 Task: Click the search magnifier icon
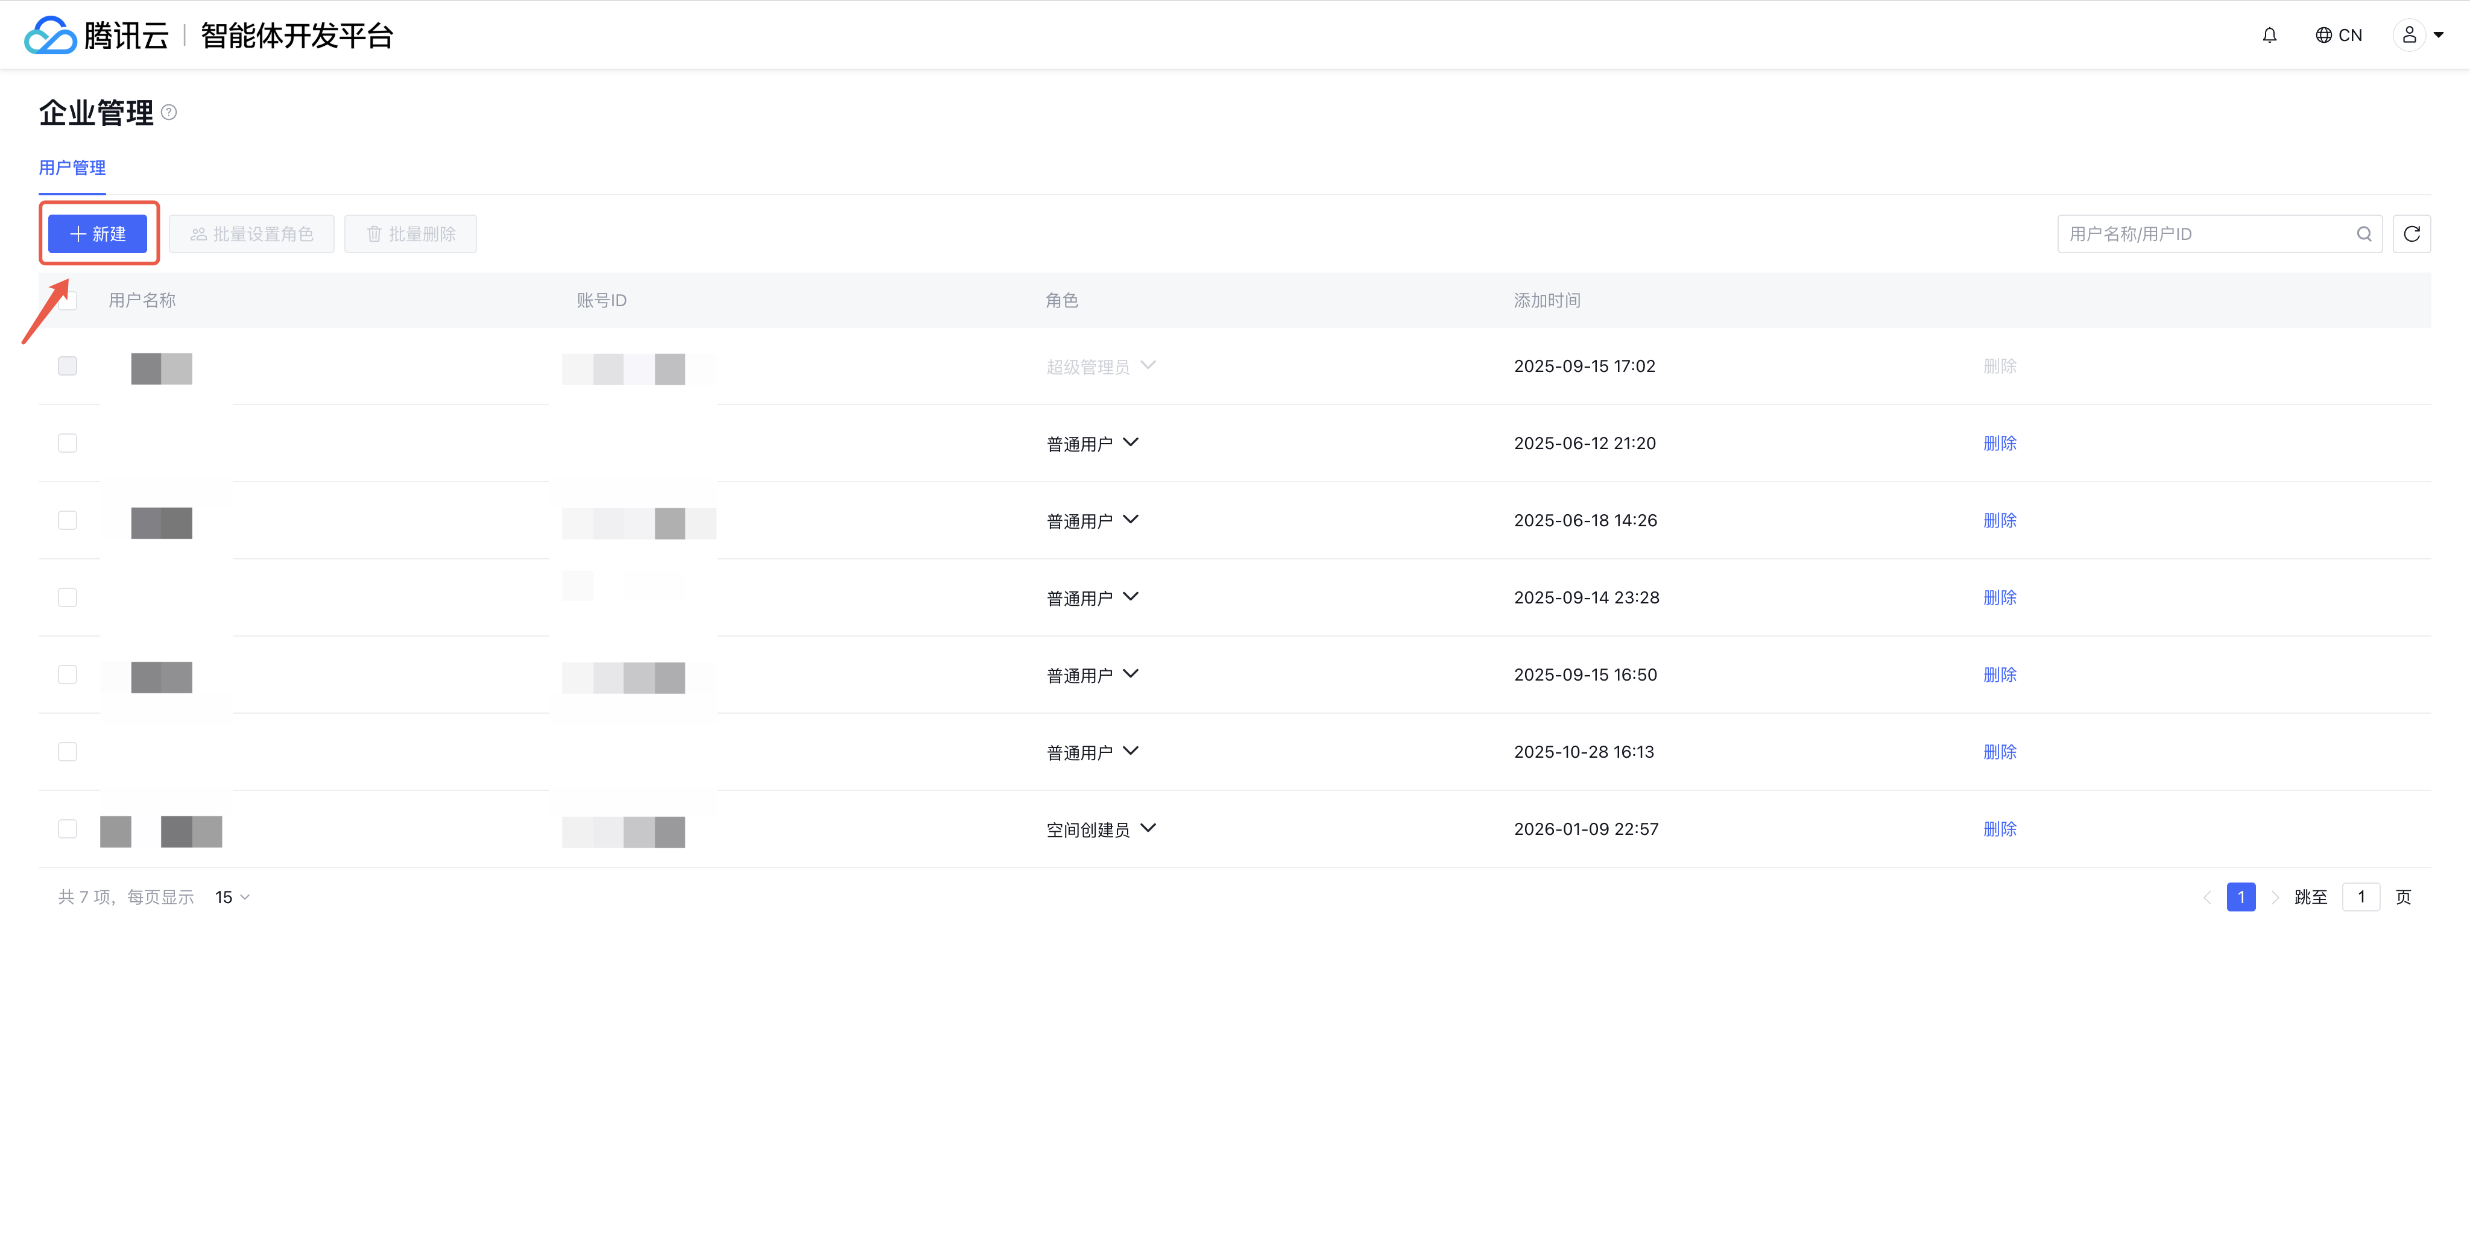[2364, 234]
